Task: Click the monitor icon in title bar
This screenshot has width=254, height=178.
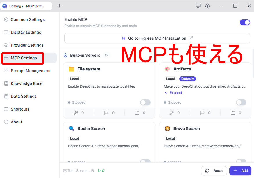Action: [x=198, y=6]
